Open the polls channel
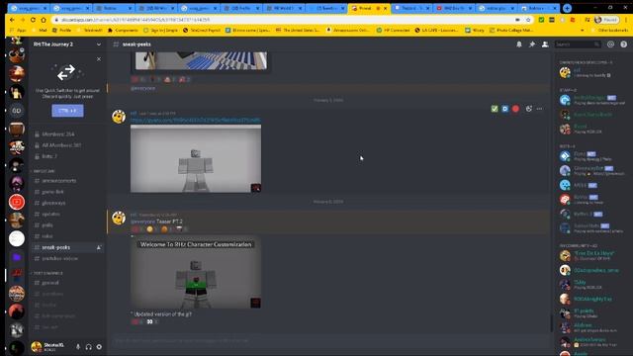633x356 pixels. [47, 225]
